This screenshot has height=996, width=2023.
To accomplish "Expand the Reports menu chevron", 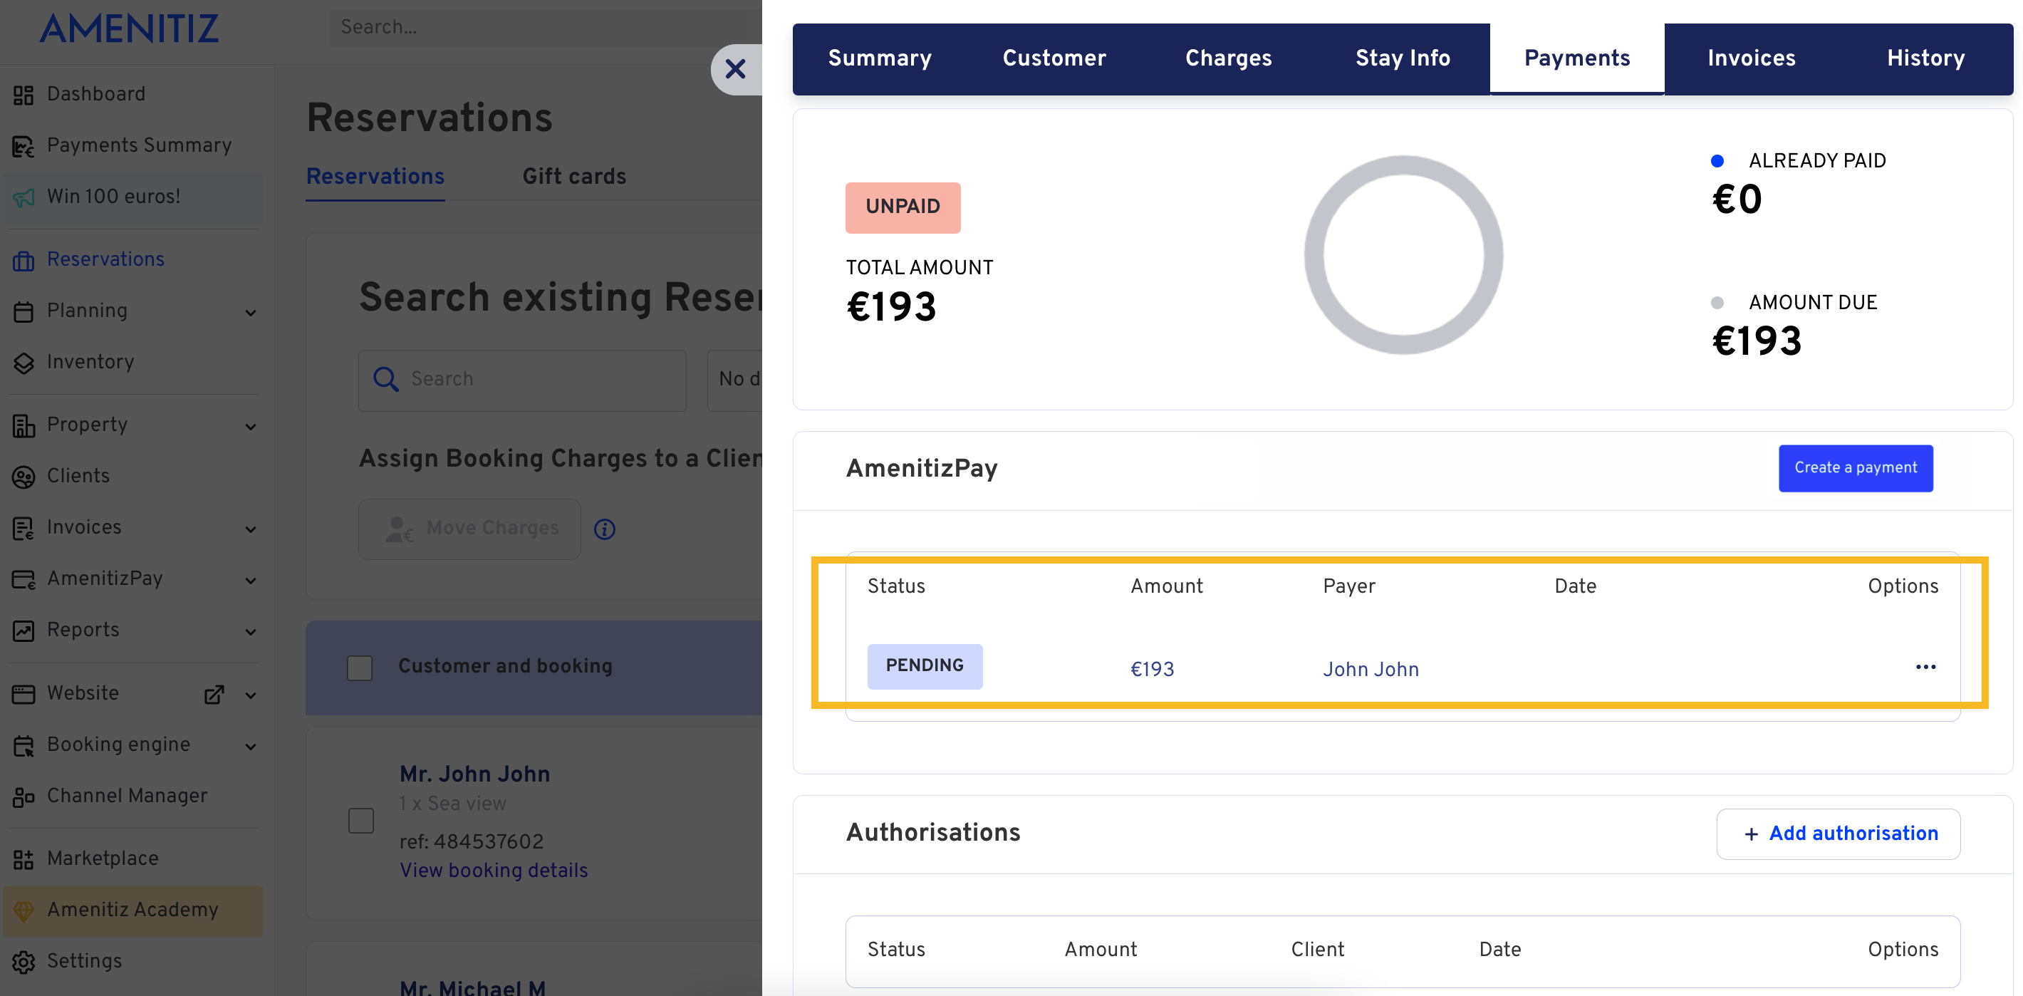I will click(251, 631).
